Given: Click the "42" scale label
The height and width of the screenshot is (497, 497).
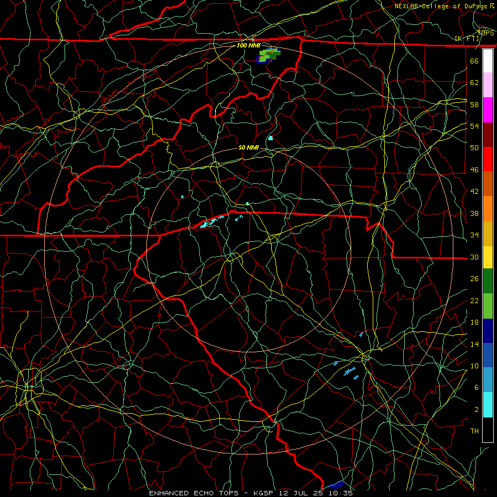Looking at the screenshot, I should coord(474,192).
